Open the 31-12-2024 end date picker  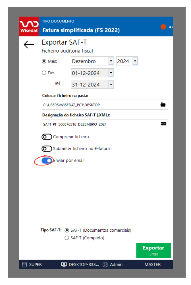pyautogui.click(x=111, y=85)
